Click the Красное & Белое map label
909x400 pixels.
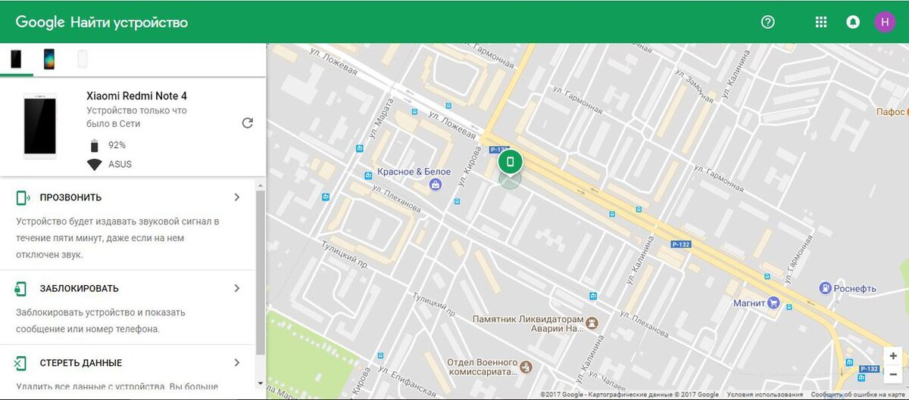coord(413,172)
